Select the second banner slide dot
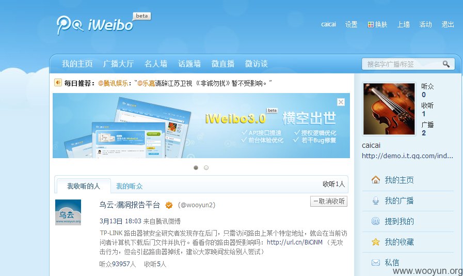Viewport: 463px width, 276px height. 206,168
